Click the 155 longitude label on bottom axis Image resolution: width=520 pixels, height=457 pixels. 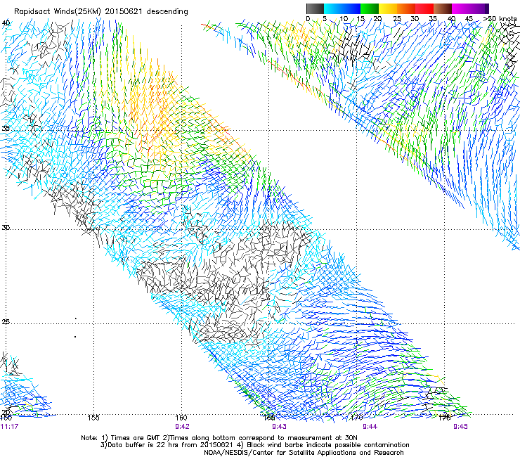click(93, 418)
